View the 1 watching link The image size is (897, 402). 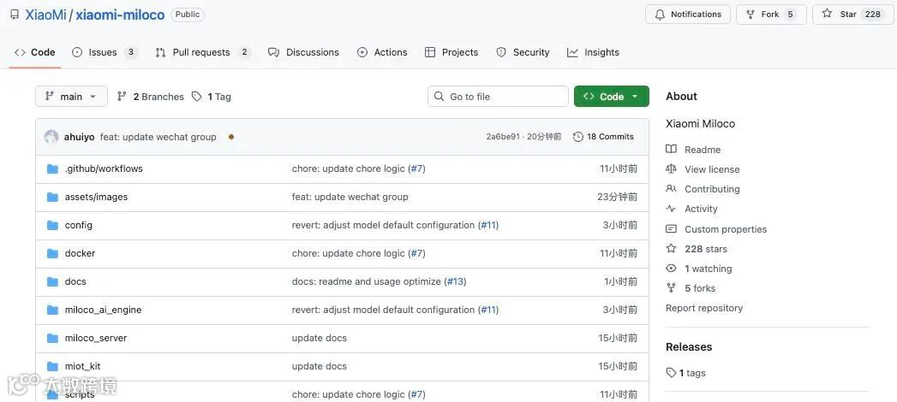(699, 269)
